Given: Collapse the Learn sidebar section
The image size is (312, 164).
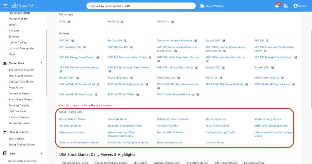Looking at the screenshot, I should tap(41, 153).
